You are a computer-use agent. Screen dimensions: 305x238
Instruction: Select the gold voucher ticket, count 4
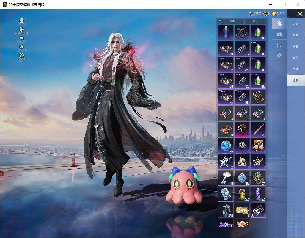(x=242, y=211)
